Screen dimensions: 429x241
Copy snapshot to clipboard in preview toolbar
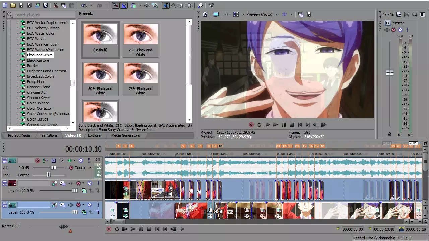pyautogui.click(x=301, y=14)
